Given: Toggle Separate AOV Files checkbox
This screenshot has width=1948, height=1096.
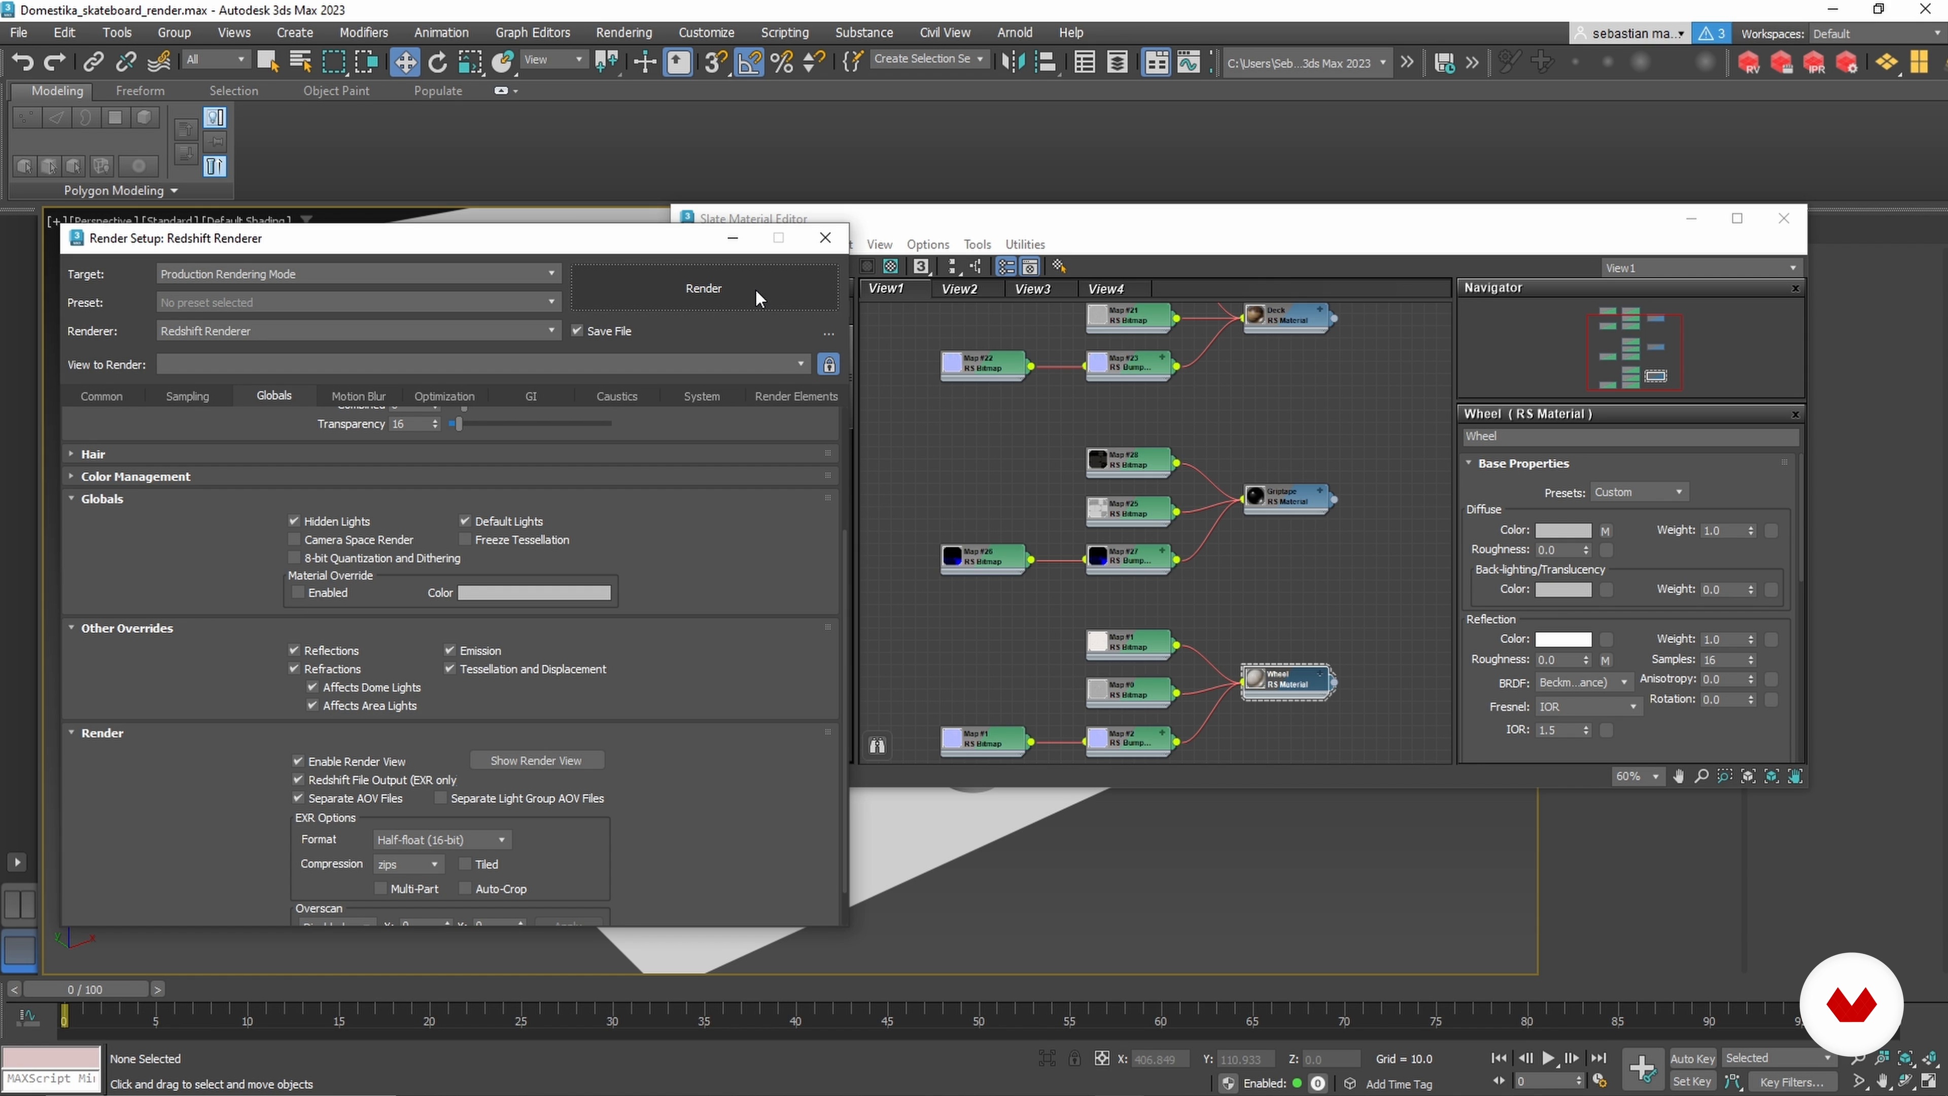Looking at the screenshot, I should (299, 798).
